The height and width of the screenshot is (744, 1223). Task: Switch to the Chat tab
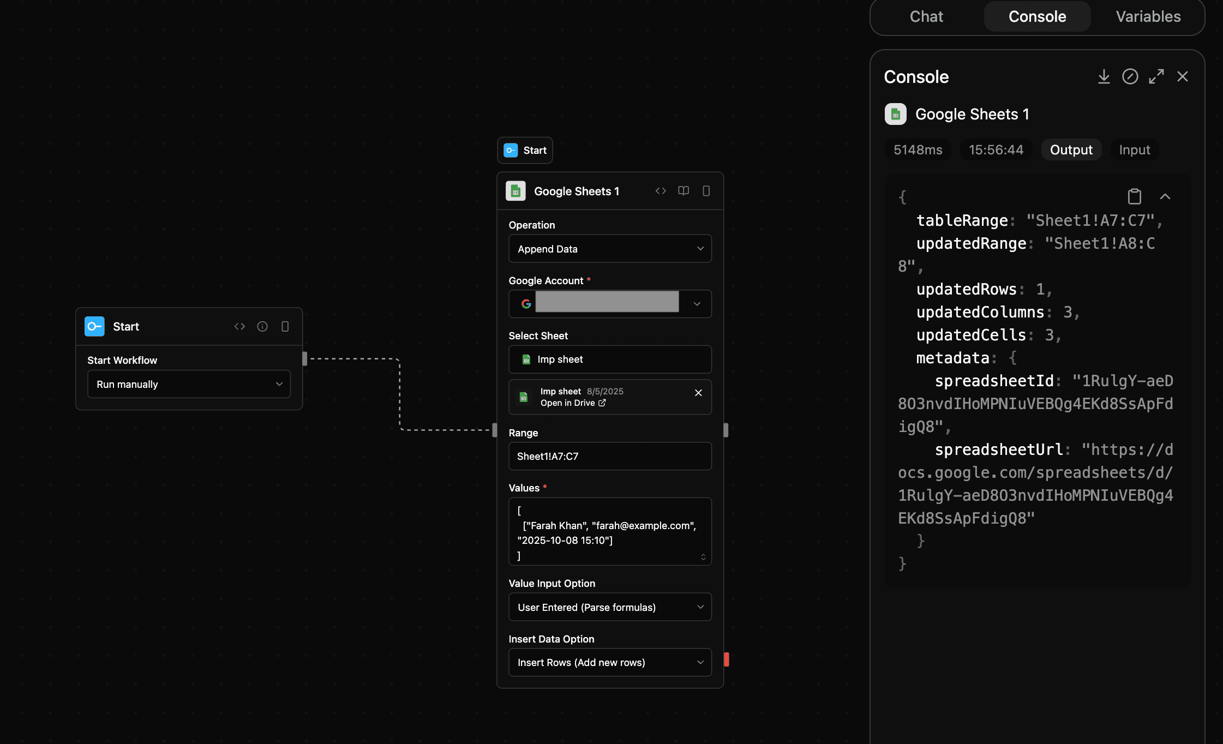tap(926, 16)
